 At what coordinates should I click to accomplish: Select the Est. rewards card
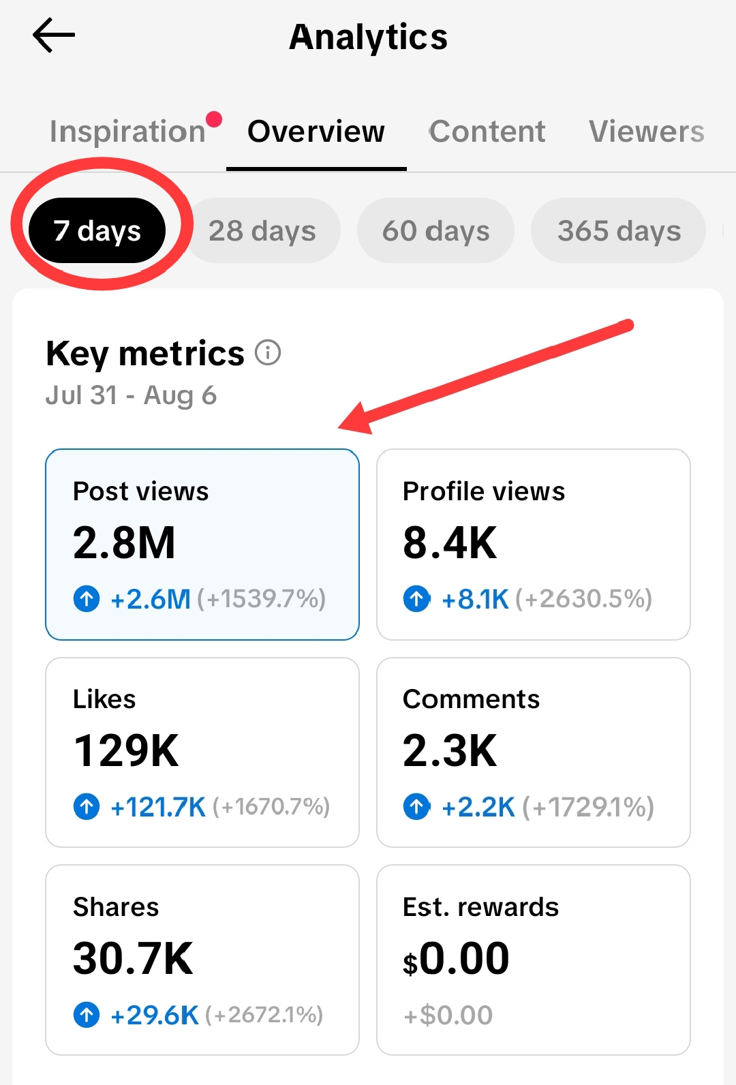[x=534, y=960]
